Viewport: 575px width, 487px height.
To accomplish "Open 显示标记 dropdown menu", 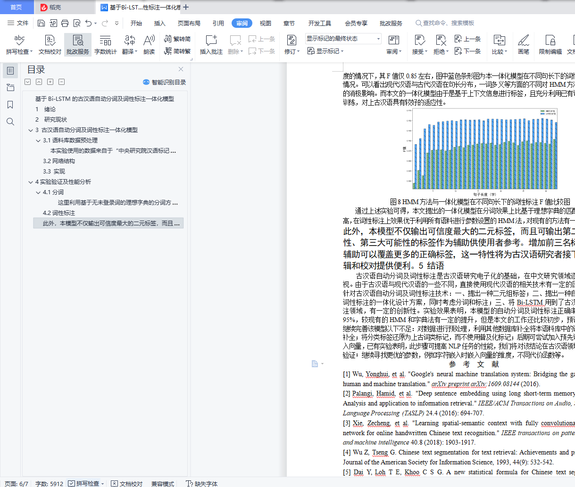I will [326, 51].
